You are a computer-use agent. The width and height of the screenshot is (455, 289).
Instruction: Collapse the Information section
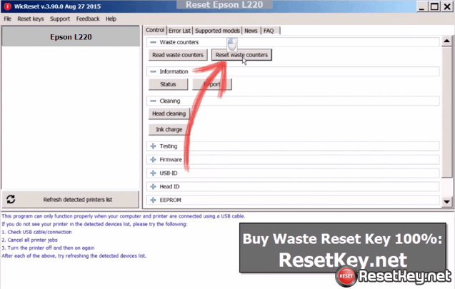pos(153,71)
